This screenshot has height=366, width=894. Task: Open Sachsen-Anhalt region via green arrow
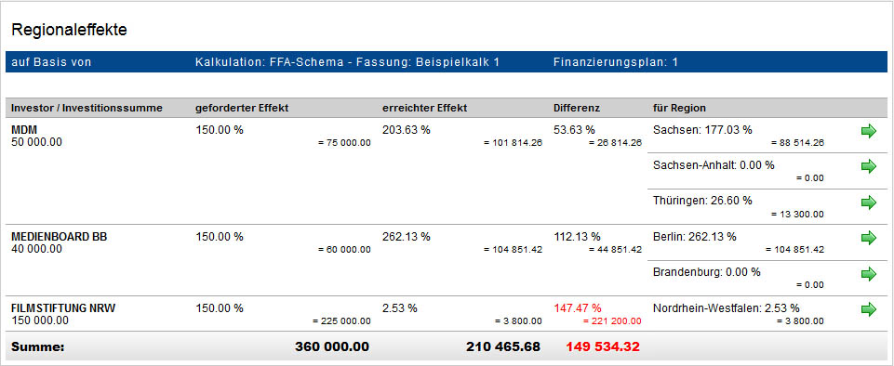click(x=868, y=167)
